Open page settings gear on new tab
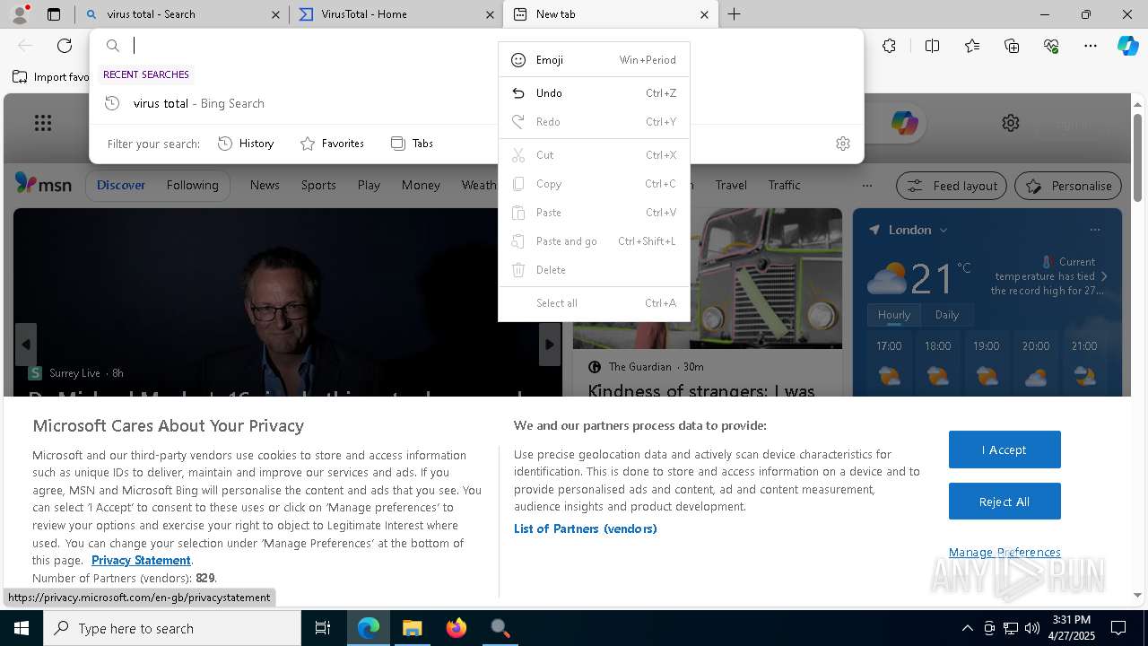The height and width of the screenshot is (646, 1148). tap(1011, 123)
